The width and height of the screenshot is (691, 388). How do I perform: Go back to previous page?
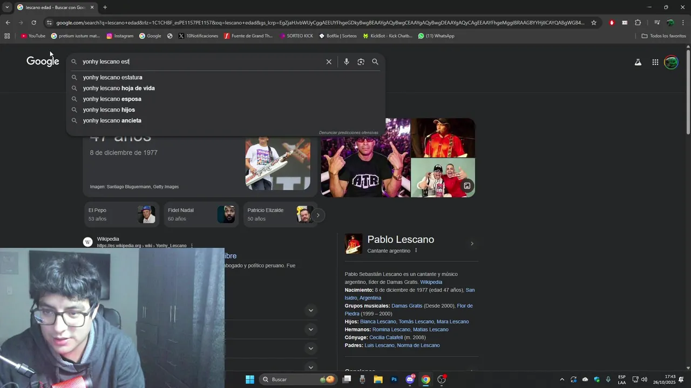click(8, 23)
